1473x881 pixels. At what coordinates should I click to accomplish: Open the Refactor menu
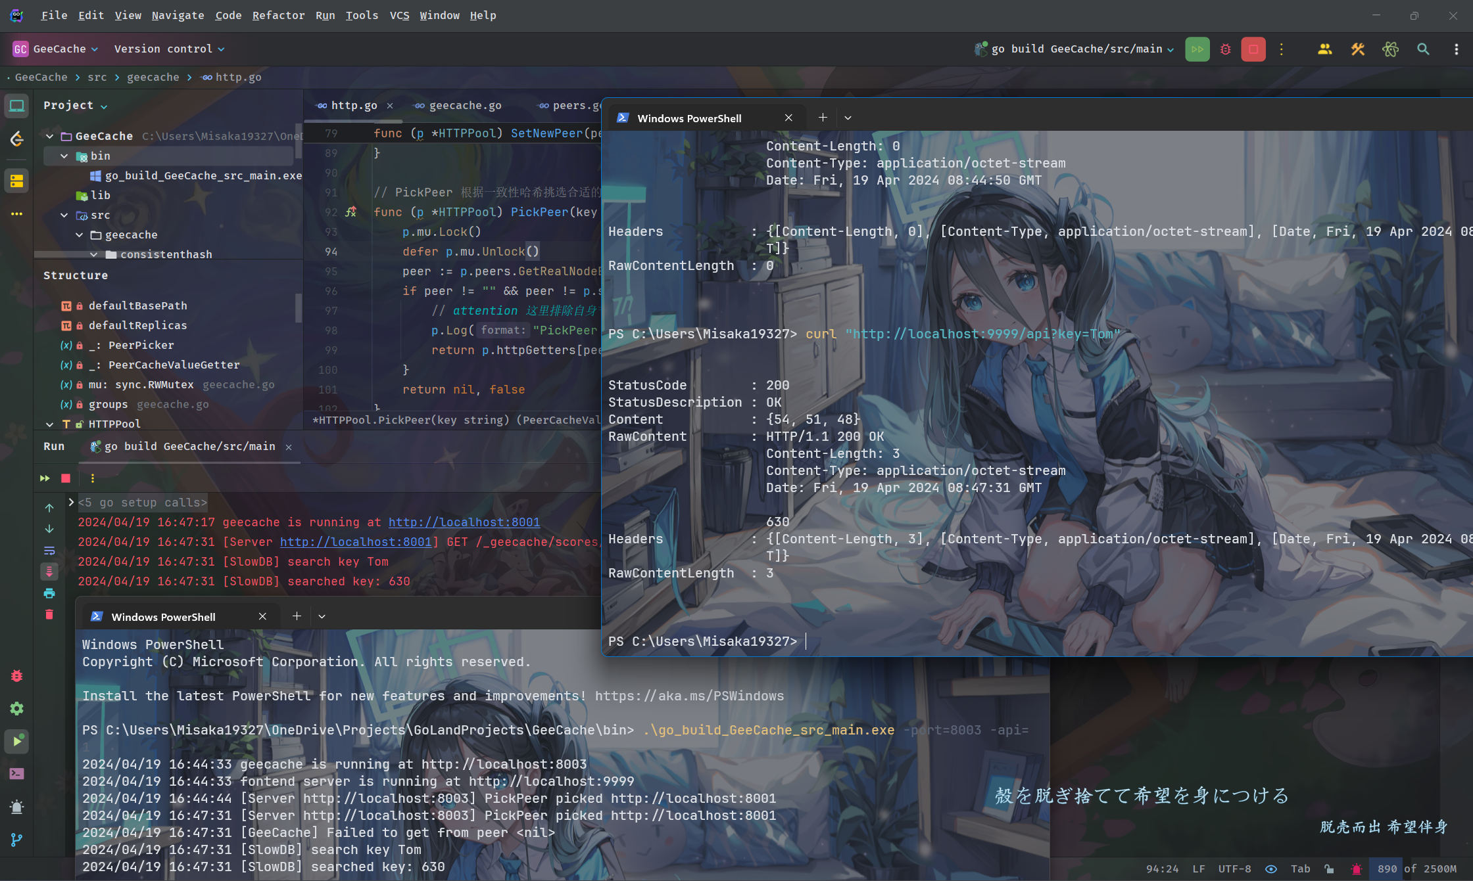(278, 15)
